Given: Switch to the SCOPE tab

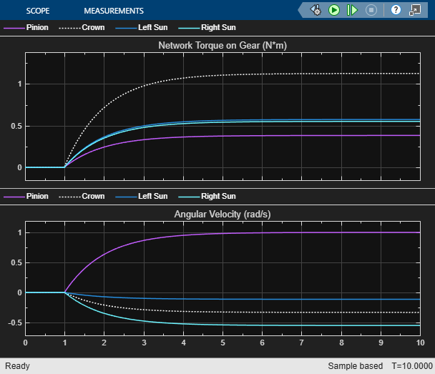Looking at the screenshot, I should tap(38, 11).
